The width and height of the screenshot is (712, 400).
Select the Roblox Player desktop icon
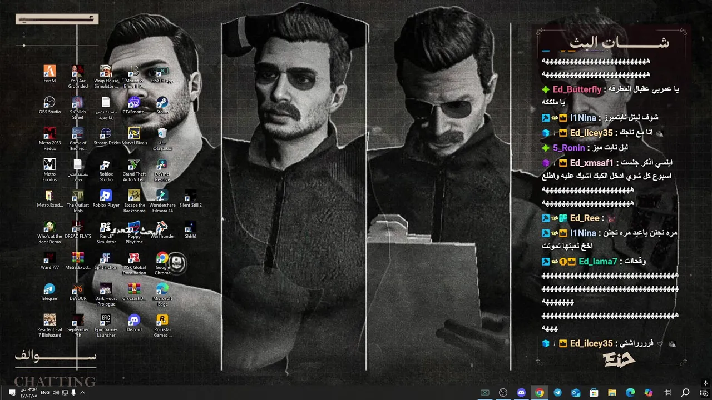point(106,199)
